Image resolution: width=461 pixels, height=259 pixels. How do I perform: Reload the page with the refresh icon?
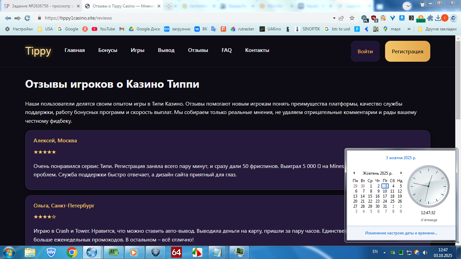pos(27,18)
